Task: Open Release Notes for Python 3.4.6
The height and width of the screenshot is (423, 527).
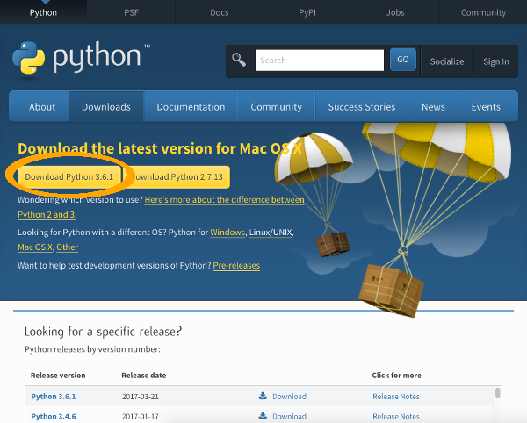Action: tap(396, 416)
